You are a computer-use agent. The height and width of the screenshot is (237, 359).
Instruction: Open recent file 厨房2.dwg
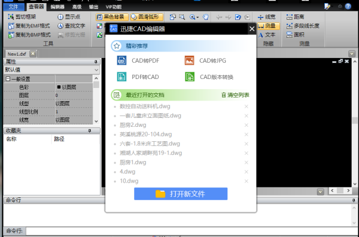click(133, 125)
